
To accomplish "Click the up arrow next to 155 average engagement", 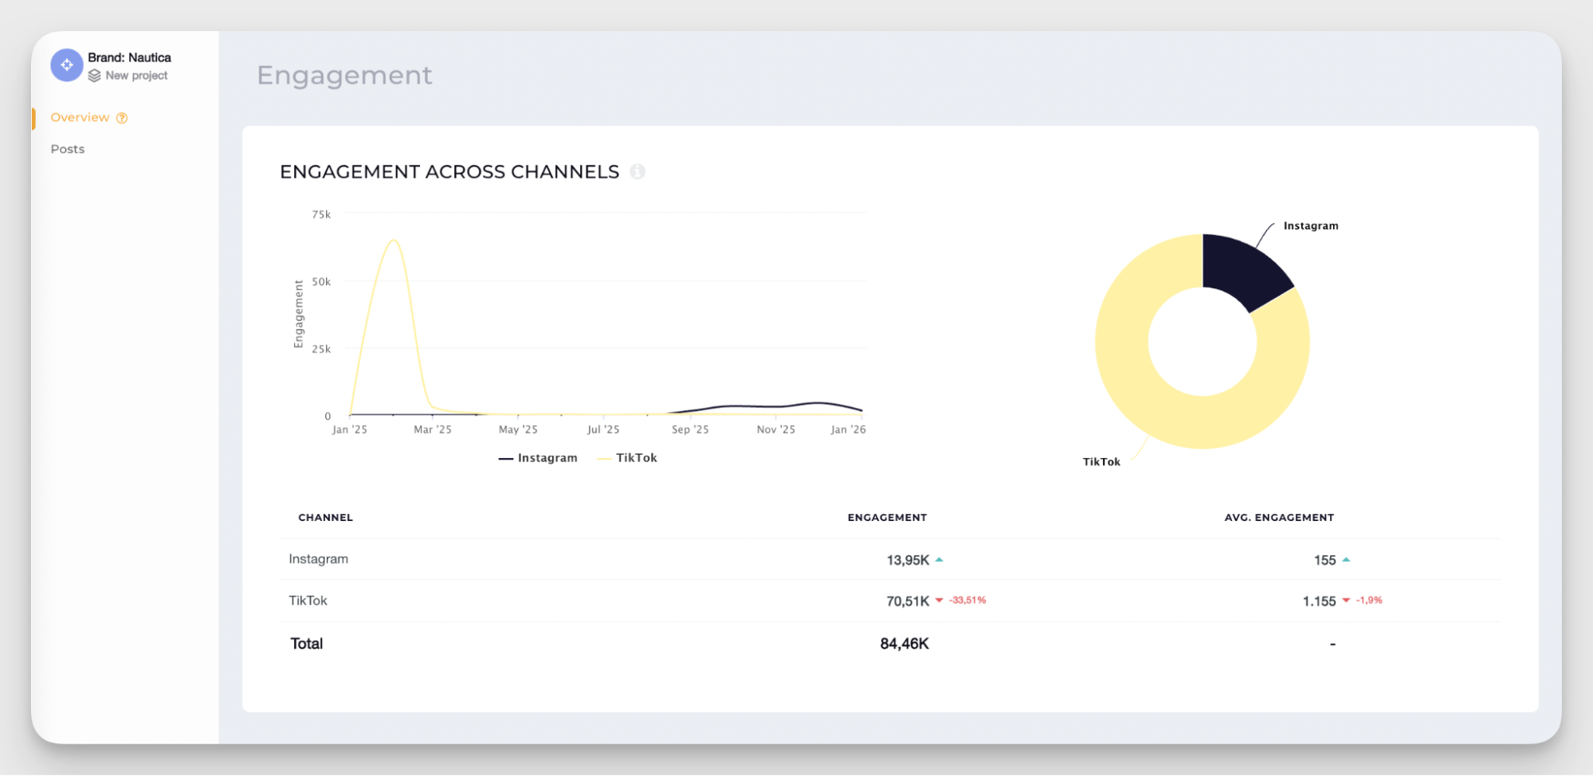I will [x=1346, y=560].
